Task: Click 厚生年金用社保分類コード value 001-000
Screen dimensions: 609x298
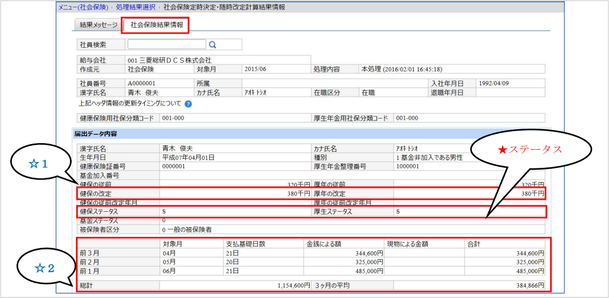Action: pos(407,118)
